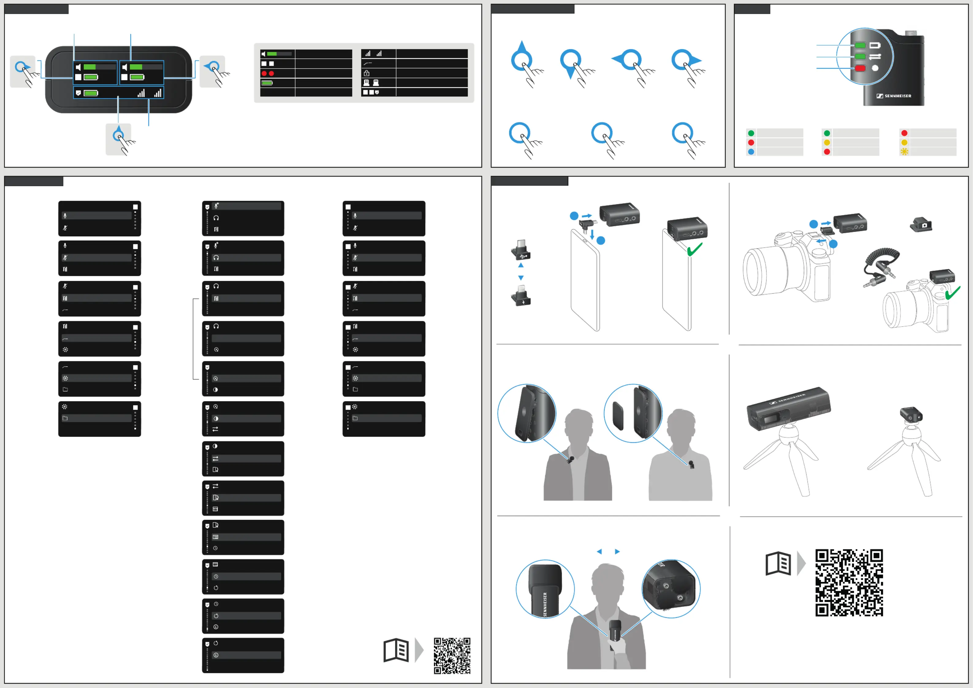Select the highlighted microphone-with-dot receiver menu row

(x=246, y=207)
